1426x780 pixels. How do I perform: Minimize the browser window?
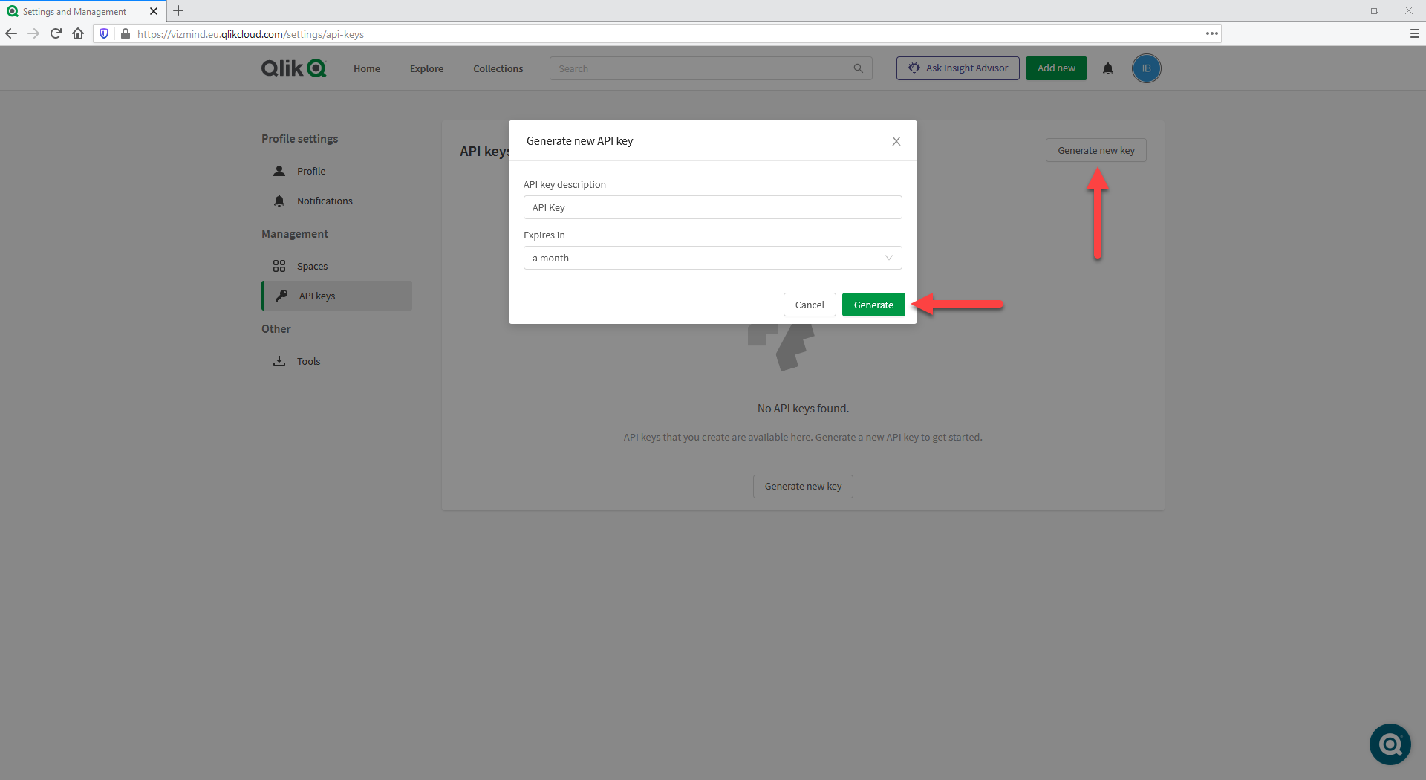pyautogui.click(x=1341, y=10)
